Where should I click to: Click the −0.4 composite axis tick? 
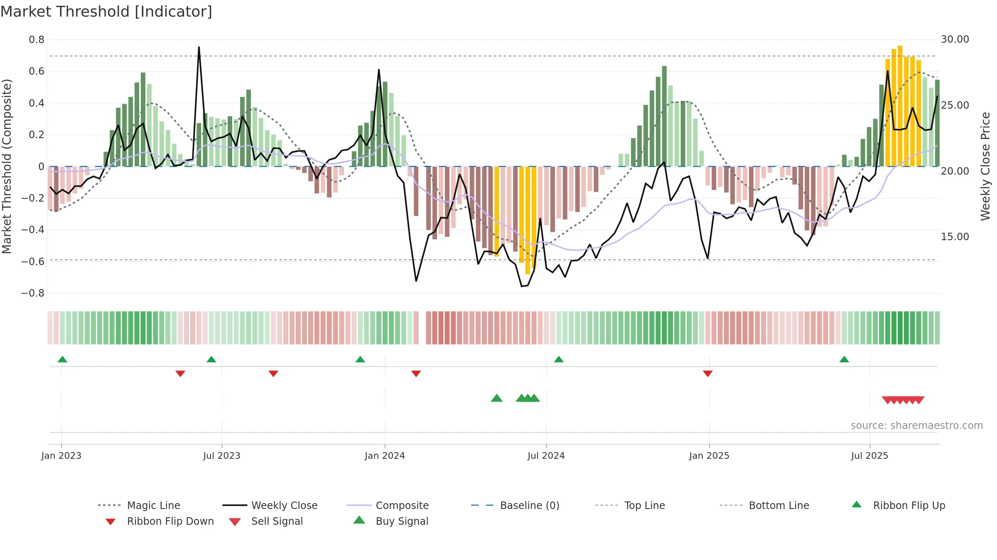[33, 230]
